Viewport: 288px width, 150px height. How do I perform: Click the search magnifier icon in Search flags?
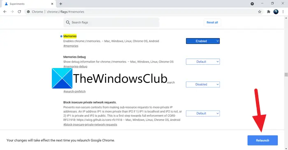point(68,22)
